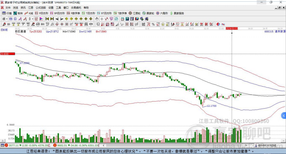Click the Md=17.6940 indicator value
The height and width of the screenshot is (154, 286).
click(x=69, y=31)
